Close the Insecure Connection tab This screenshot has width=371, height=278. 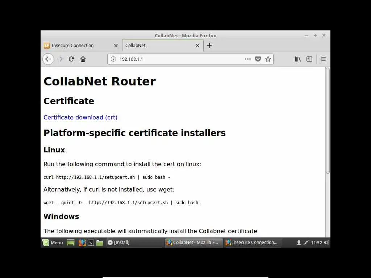pos(116,46)
